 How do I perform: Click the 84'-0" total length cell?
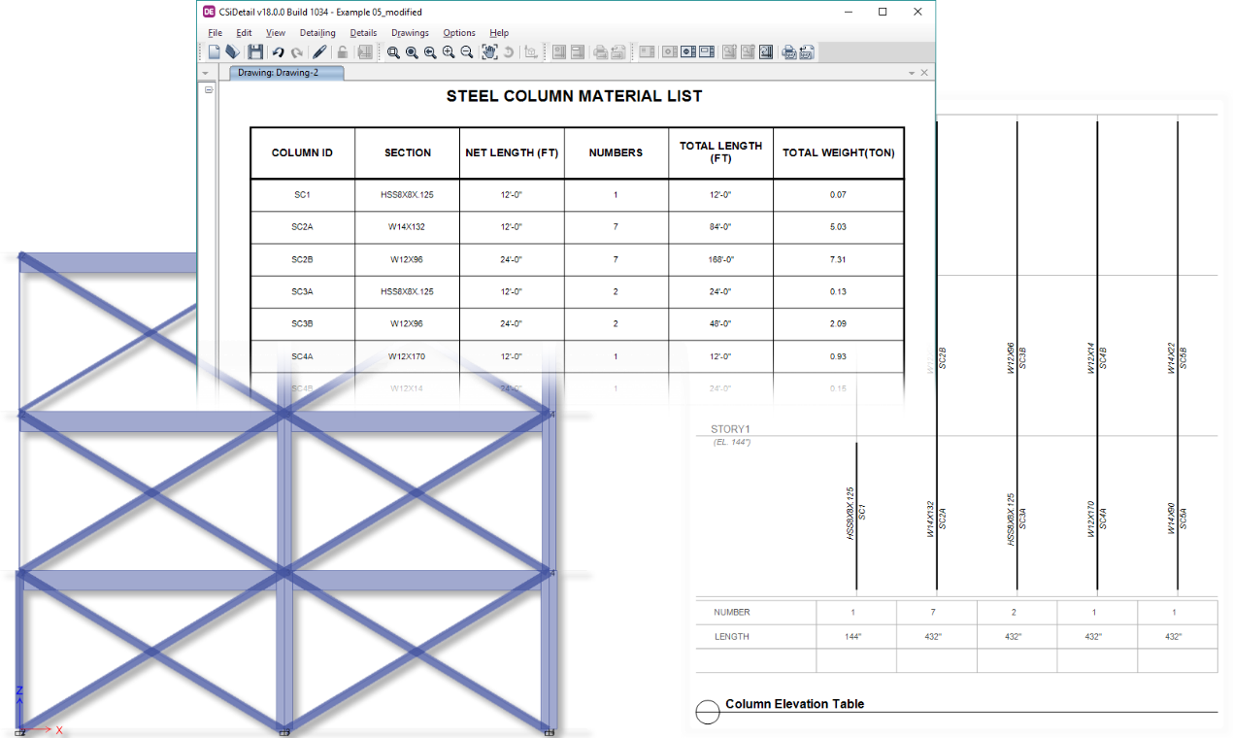point(720,227)
